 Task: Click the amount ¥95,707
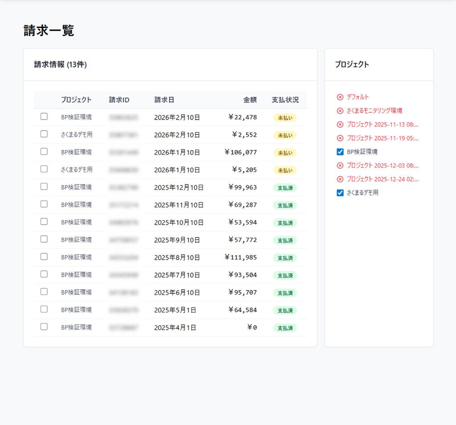coord(243,292)
